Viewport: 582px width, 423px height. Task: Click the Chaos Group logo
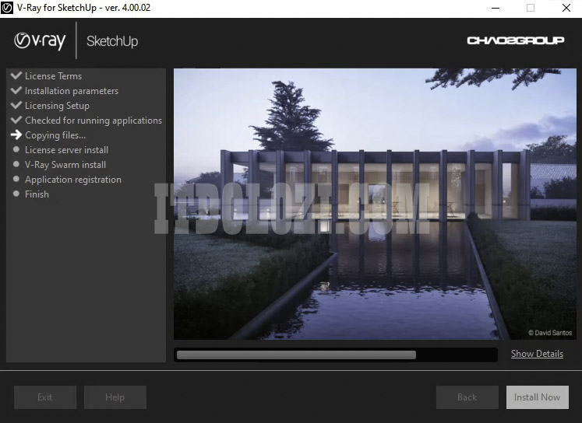(515, 40)
